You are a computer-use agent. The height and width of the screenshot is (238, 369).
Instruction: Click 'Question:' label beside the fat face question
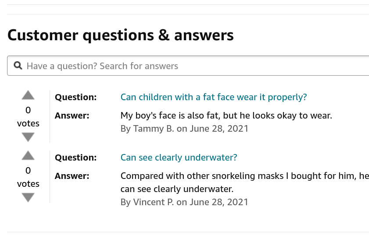(x=75, y=97)
